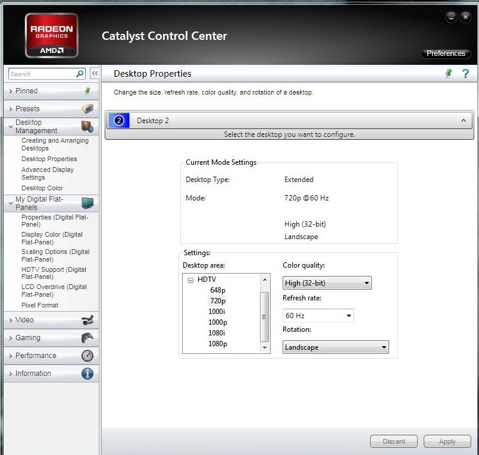Select 1080p in the Desktop area list

click(x=218, y=344)
